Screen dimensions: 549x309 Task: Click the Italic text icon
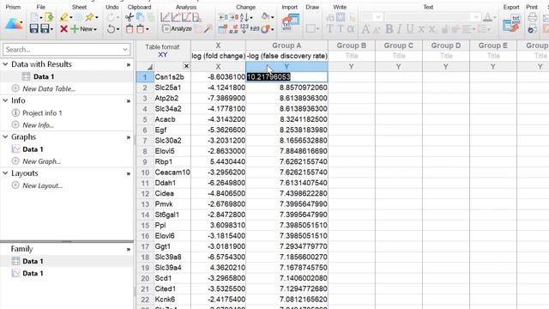coord(400,29)
